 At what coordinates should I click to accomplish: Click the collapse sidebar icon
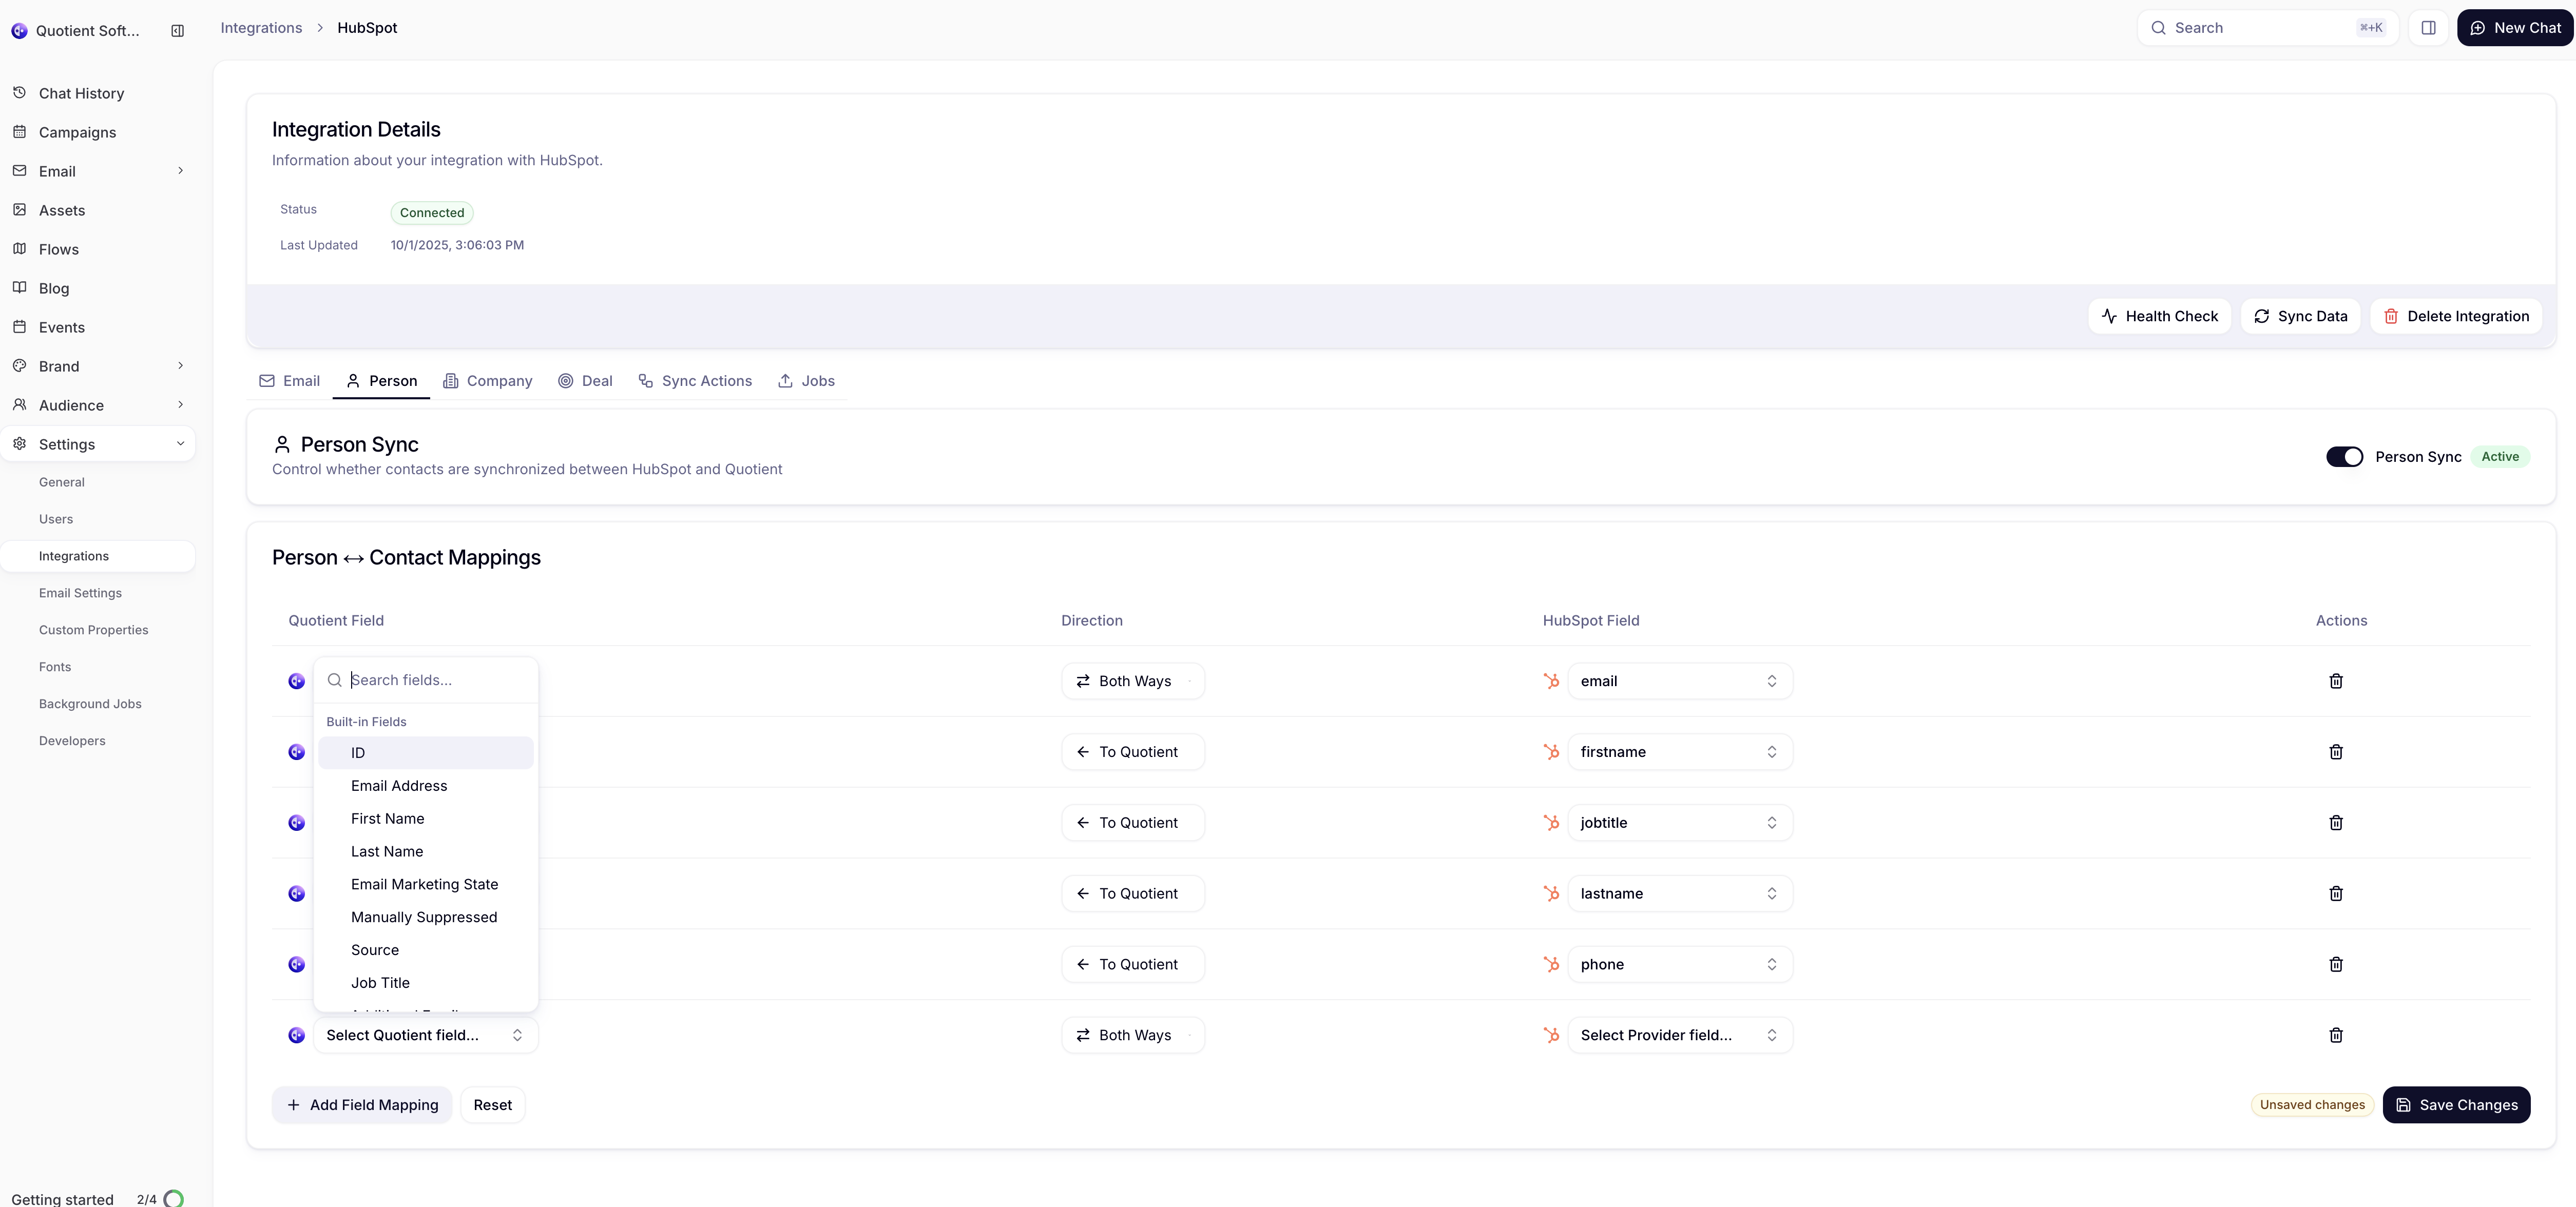(177, 30)
